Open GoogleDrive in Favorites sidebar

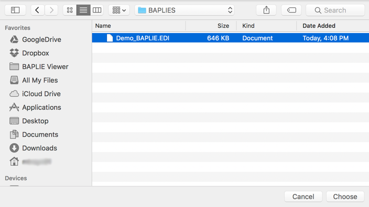coord(35,39)
